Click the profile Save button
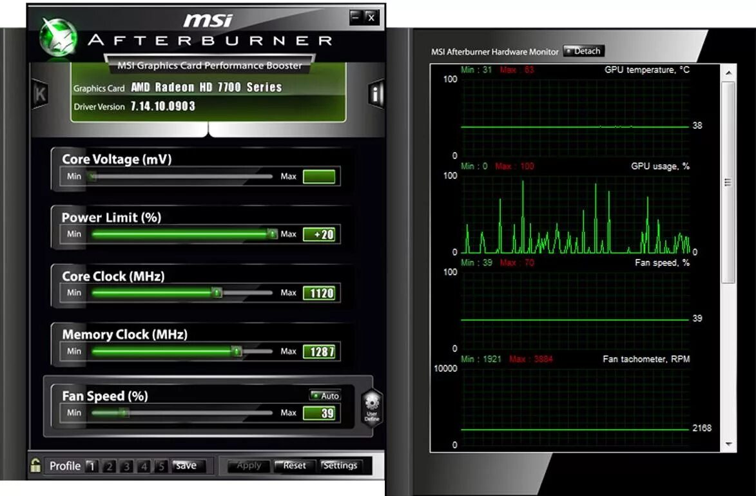756x496 pixels. (189, 466)
